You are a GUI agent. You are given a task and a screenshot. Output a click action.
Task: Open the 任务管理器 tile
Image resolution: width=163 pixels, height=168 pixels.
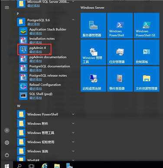click(x=120, y=52)
